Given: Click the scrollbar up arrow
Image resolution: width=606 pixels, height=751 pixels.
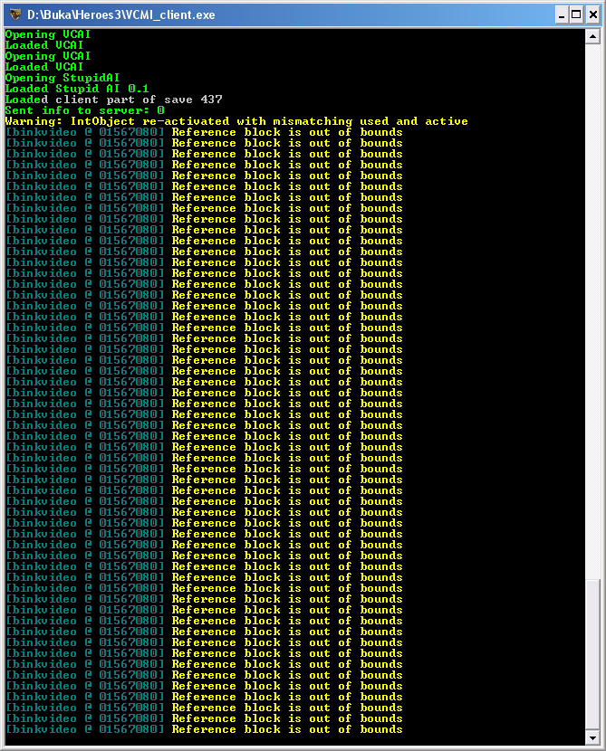Looking at the screenshot, I should 592,36.
